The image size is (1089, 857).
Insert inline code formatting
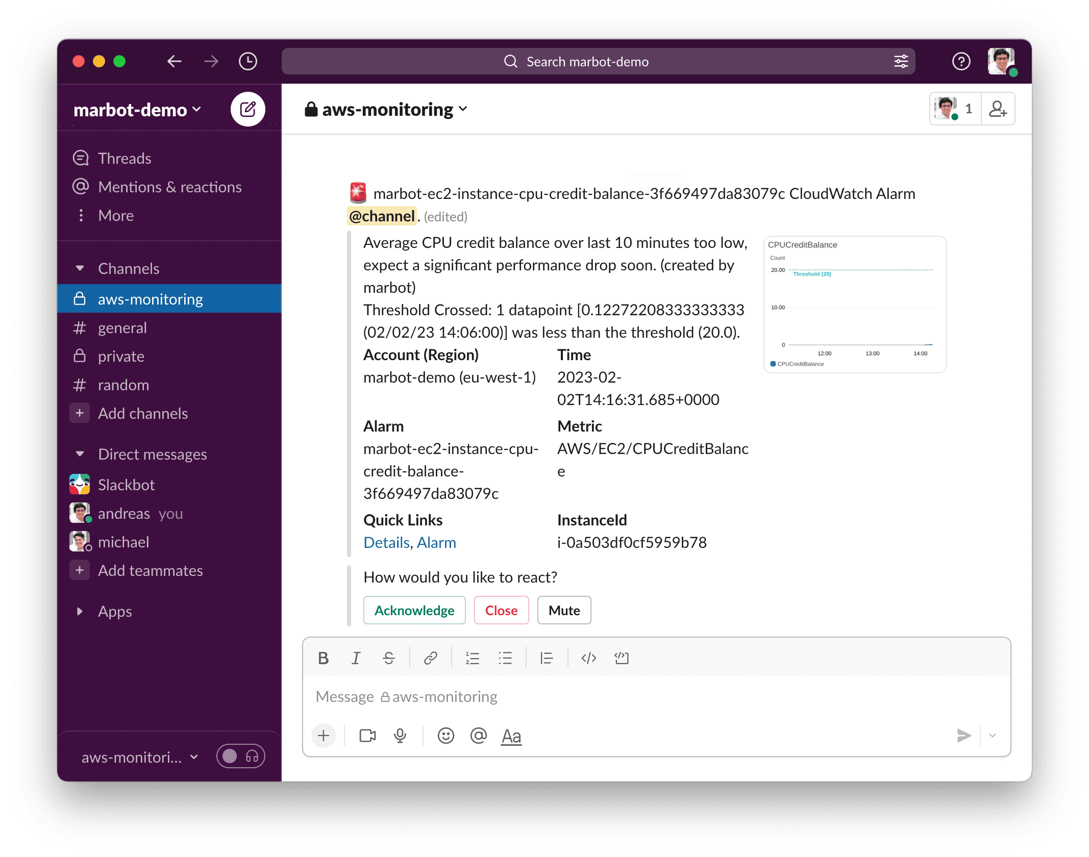click(588, 658)
